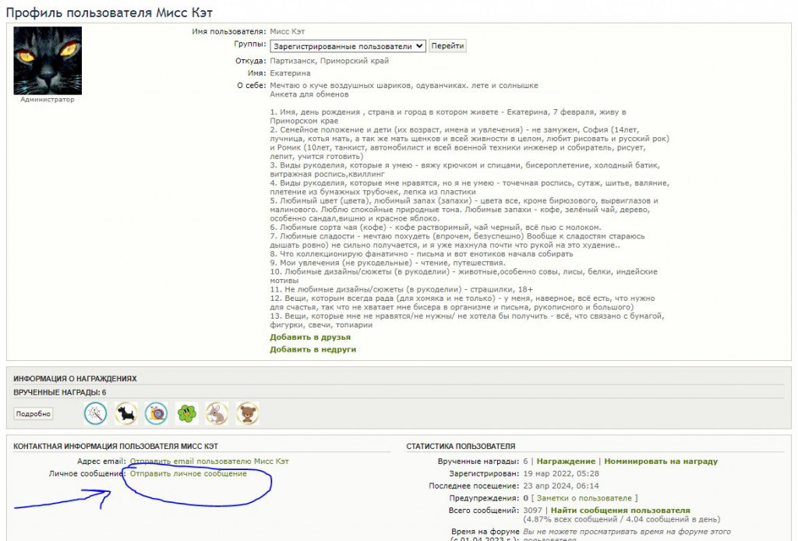Add user via Добавить в друзья link
Image resolution: width=798 pixels, height=541 pixels.
[310, 338]
